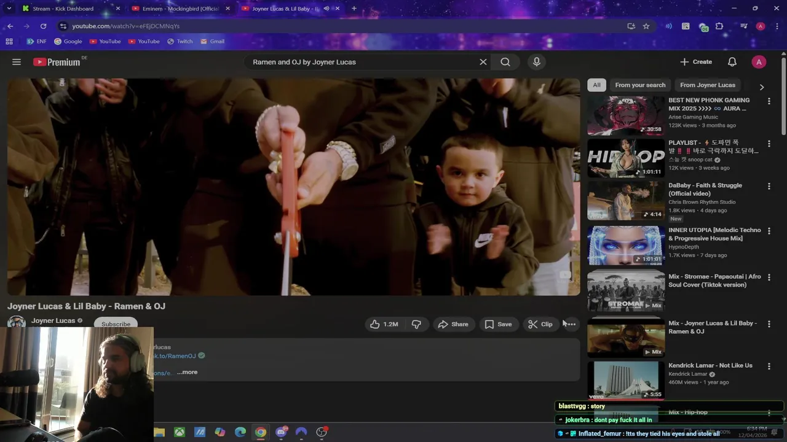Open the media control icon in toolbar
Viewport: 787px width, 442px height.
pyautogui.click(x=743, y=26)
